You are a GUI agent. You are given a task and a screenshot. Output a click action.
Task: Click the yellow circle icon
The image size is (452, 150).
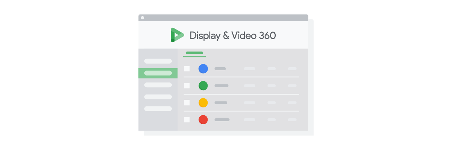click(203, 103)
